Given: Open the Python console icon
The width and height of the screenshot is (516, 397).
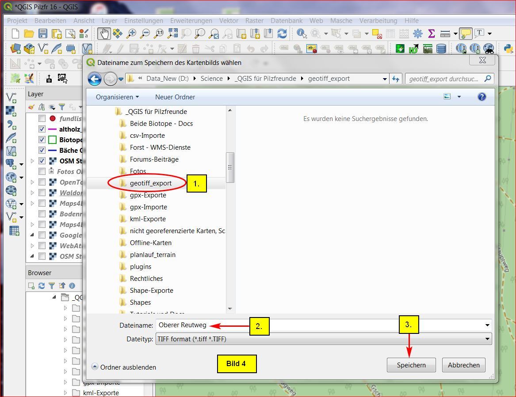Looking at the screenshot, I should pyautogui.click(x=508, y=49).
